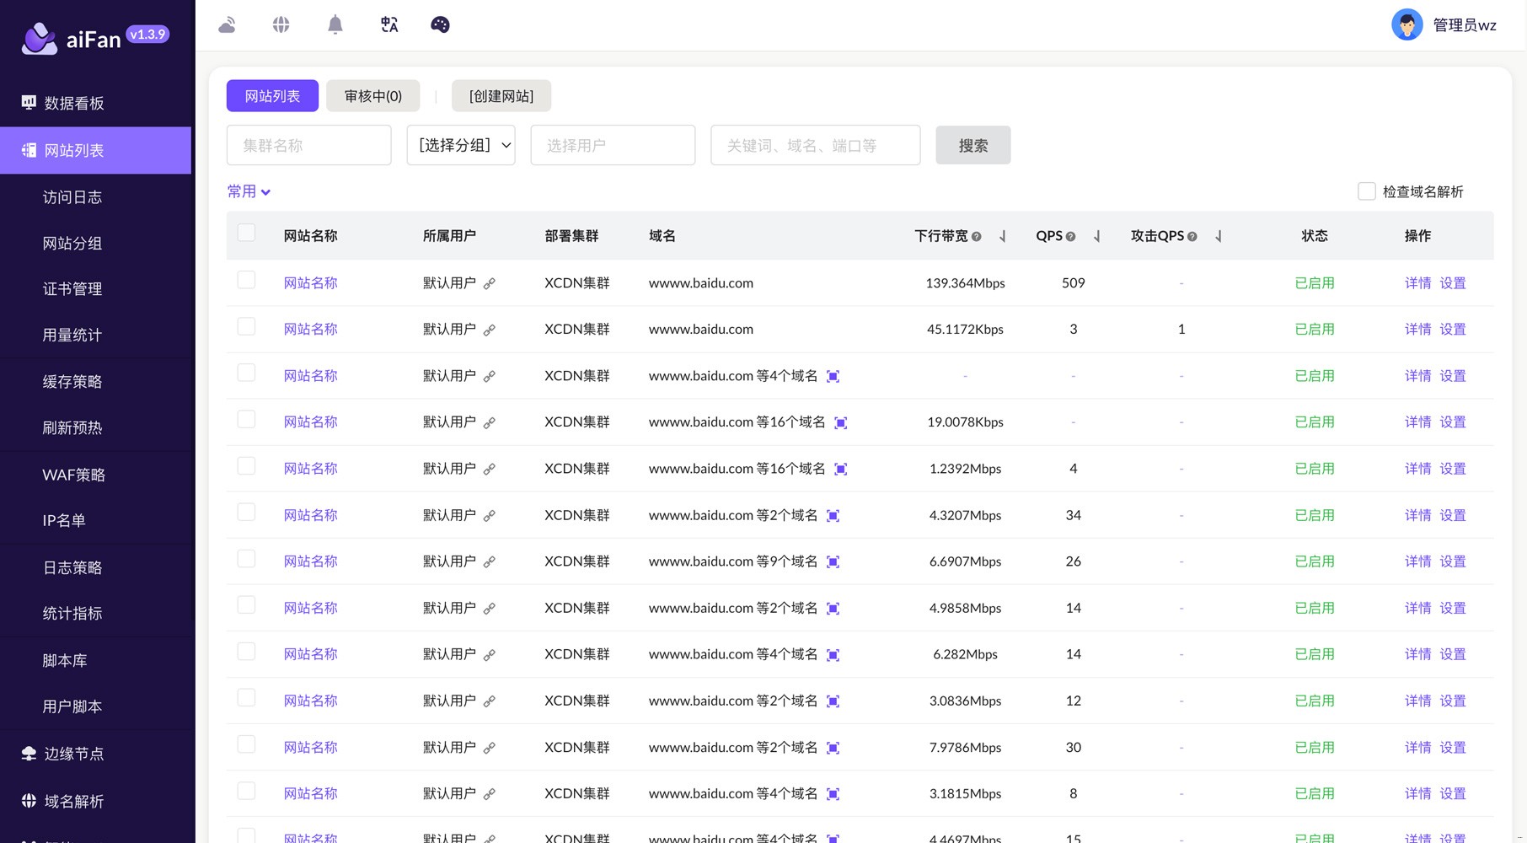Click the cloud icon in top toolbar
This screenshot has width=1527, height=843.
(x=227, y=25)
